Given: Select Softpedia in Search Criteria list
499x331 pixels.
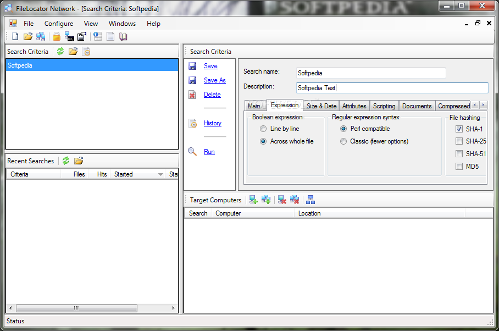Looking at the screenshot, I should point(92,65).
